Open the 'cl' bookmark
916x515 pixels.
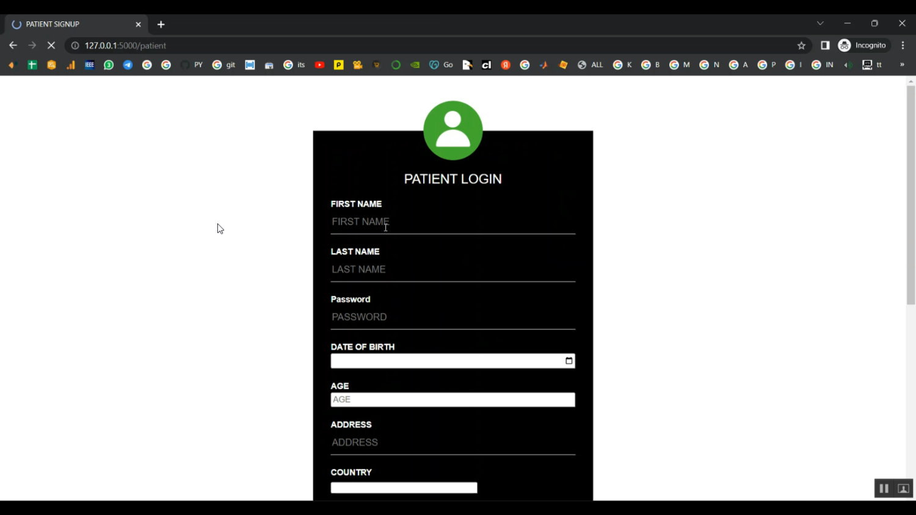point(487,65)
